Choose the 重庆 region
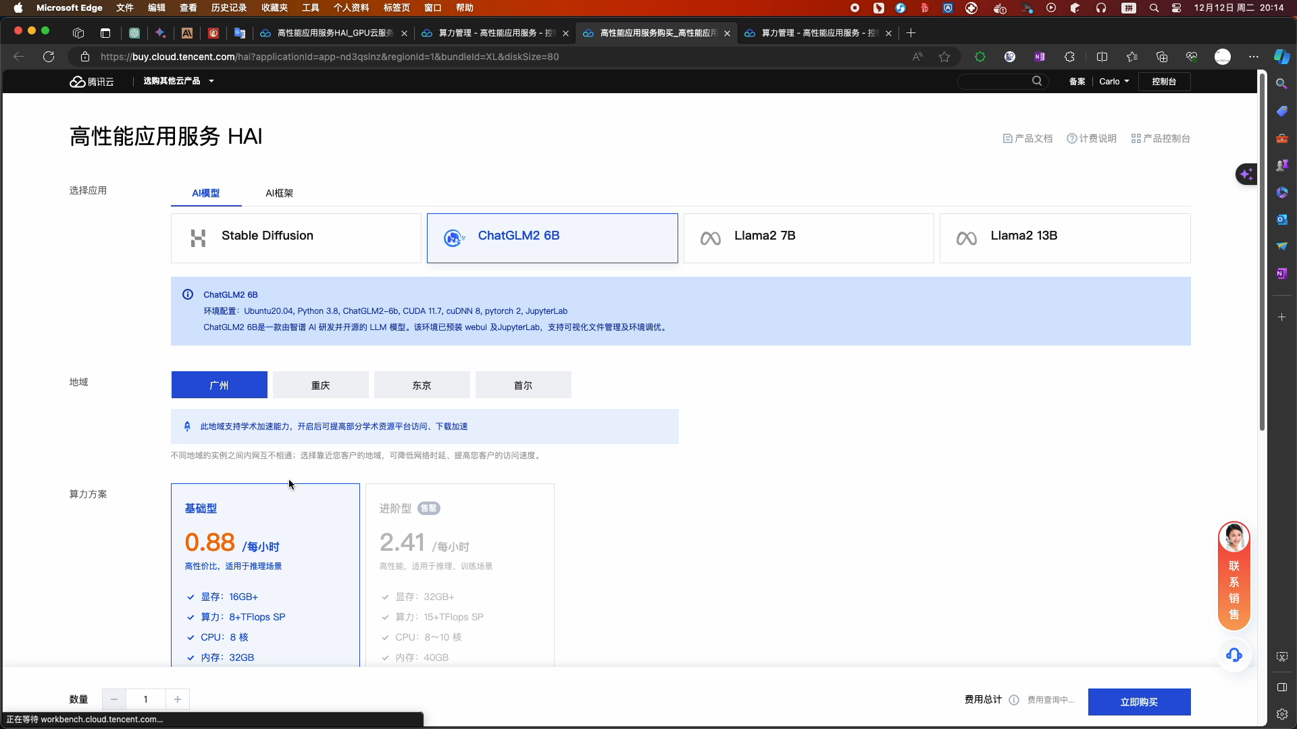 [x=320, y=385]
